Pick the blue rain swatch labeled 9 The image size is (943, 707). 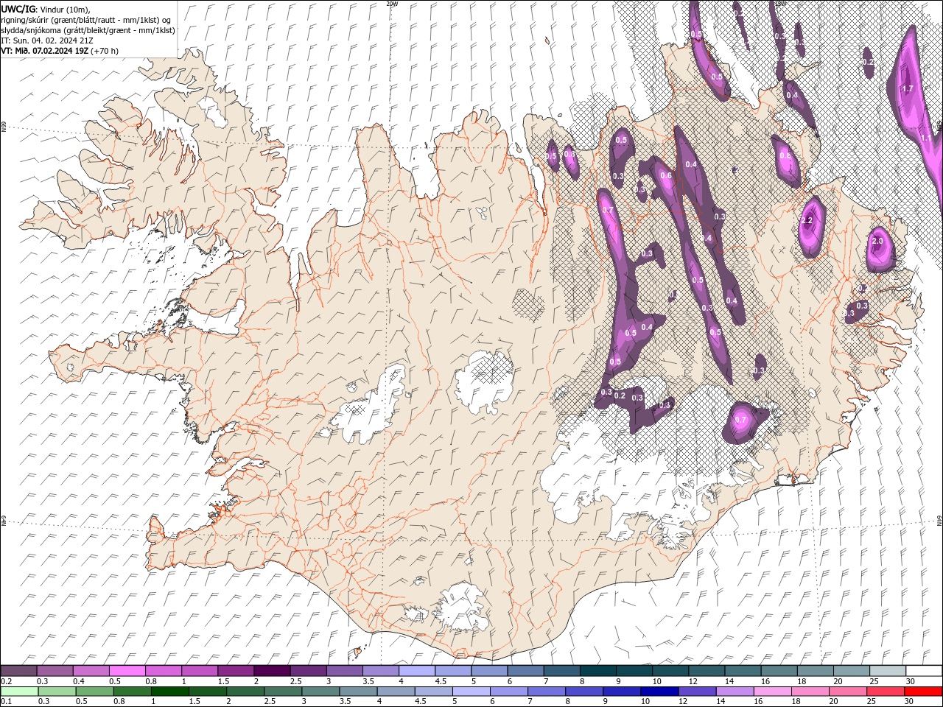point(621,692)
